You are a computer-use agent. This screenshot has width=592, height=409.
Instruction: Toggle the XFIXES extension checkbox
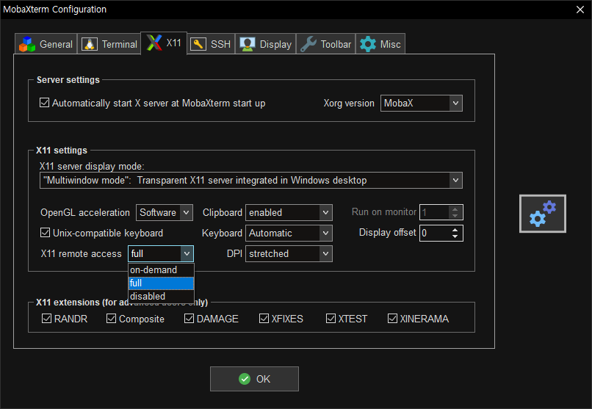264,319
